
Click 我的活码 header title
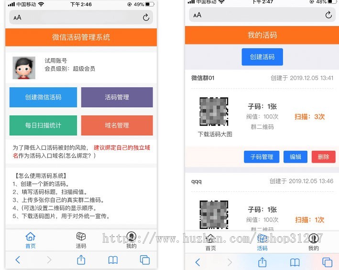262,35
